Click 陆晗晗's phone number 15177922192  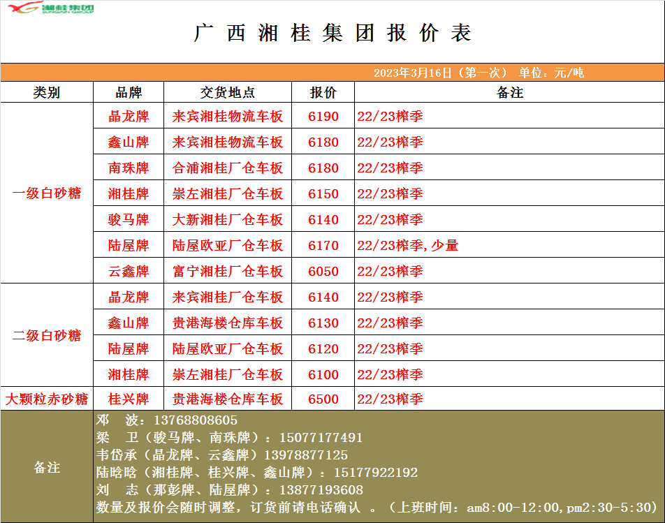click(376, 473)
